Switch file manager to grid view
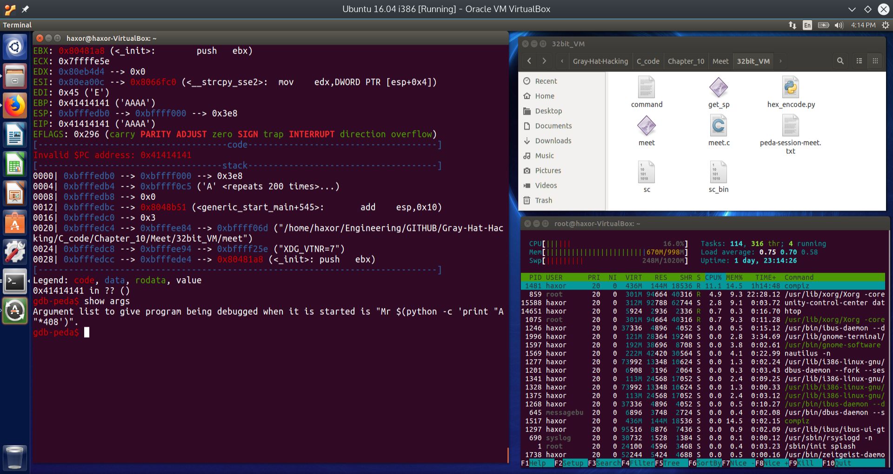893x474 pixels. (x=875, y=61)
